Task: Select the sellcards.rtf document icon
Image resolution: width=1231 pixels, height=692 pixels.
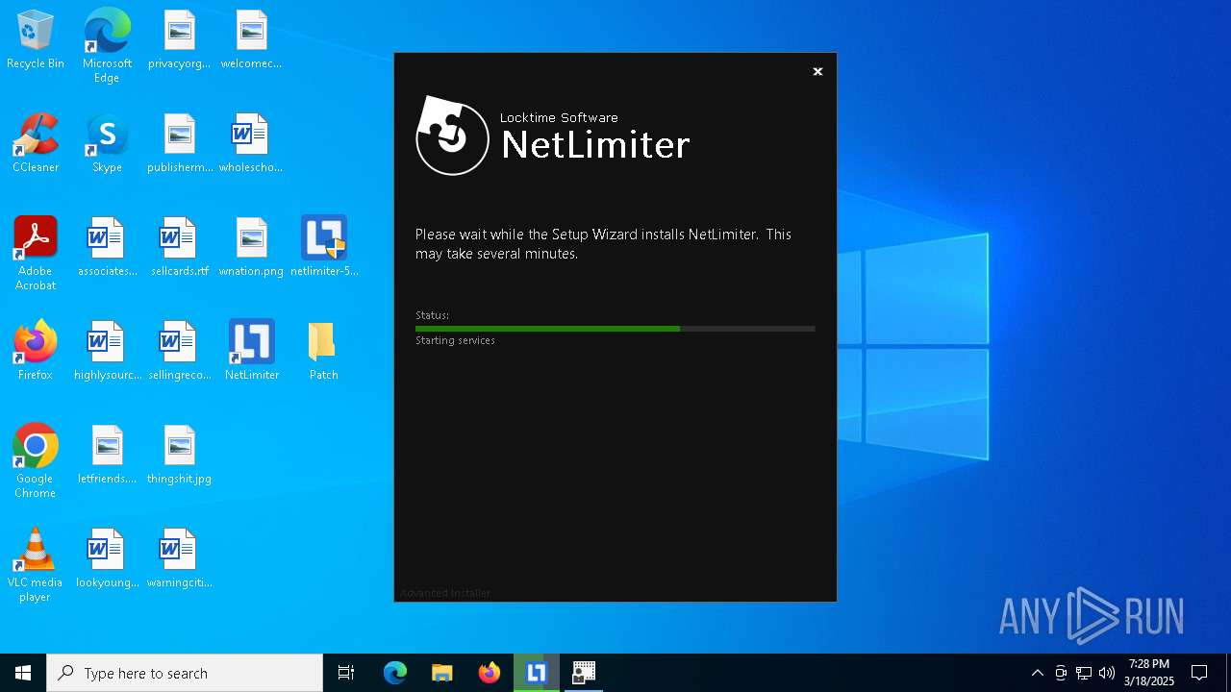Action: [x=179, y=248]
